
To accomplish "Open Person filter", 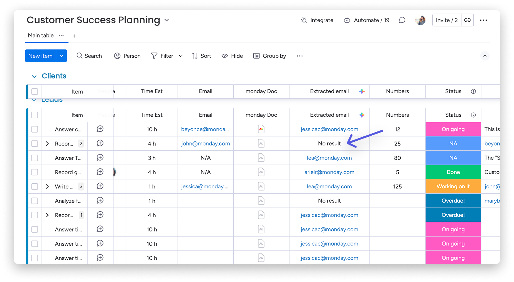I will [x=127, y=56].
